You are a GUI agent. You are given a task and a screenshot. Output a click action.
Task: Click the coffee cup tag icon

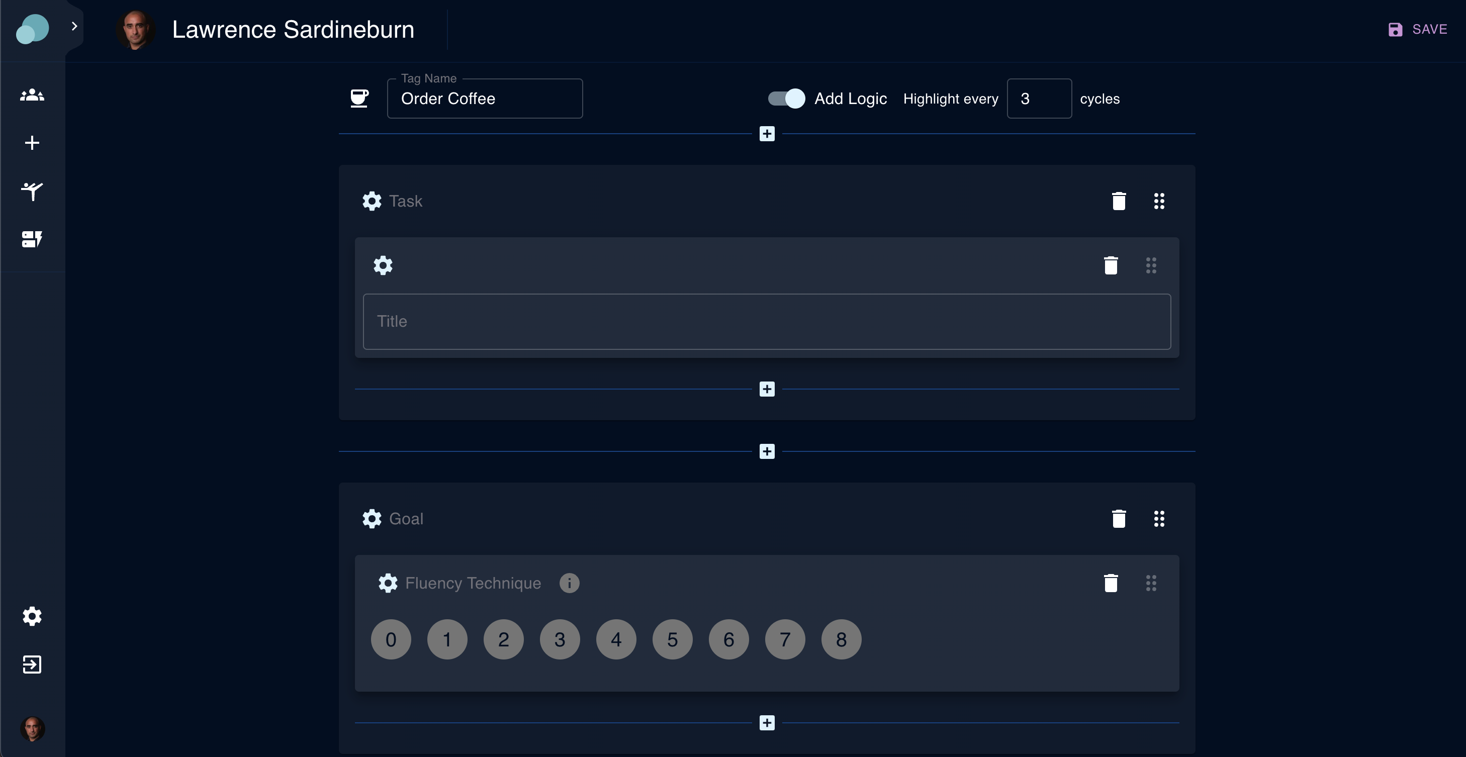[x=359, y=99]
